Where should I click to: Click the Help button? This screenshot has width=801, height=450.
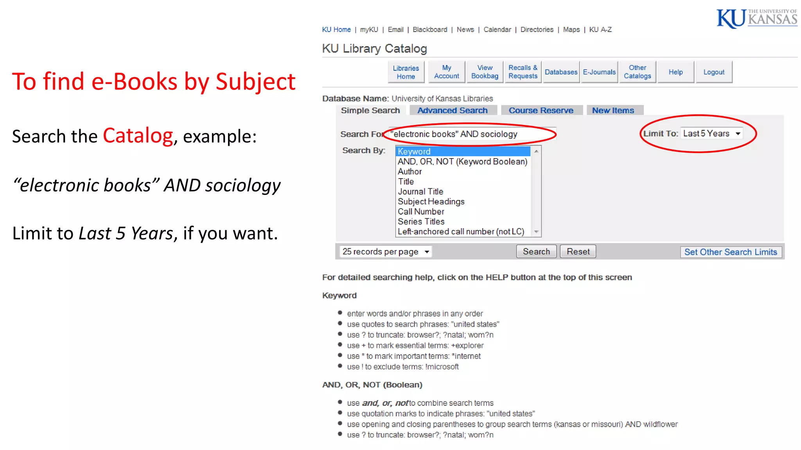tap(675, 72)
